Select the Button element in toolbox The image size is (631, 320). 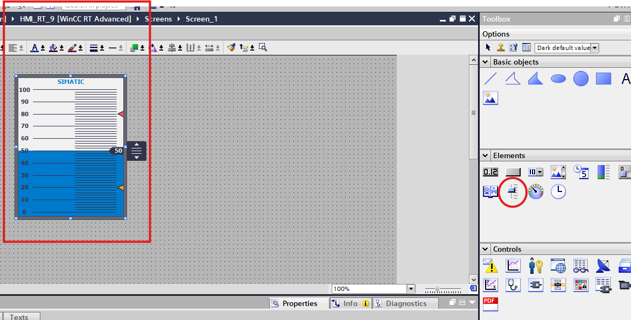(x=513, y=172)
